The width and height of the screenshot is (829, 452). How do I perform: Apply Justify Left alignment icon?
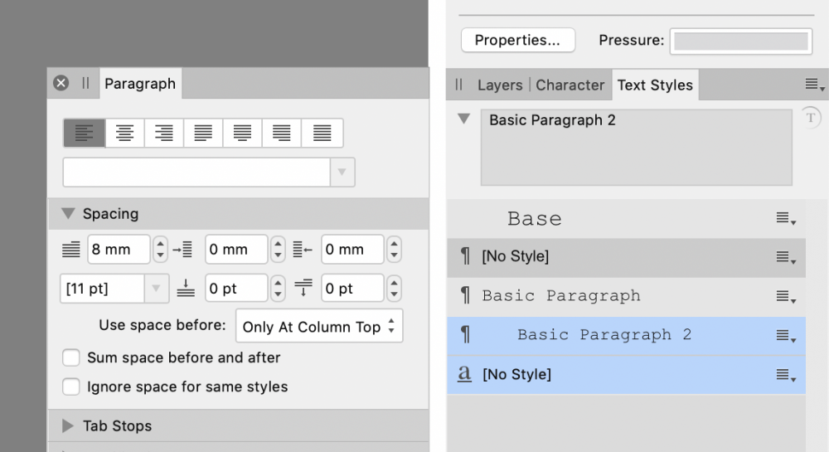(203, 133)
